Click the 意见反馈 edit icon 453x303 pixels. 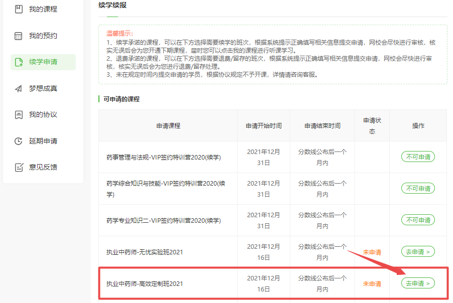[x=19, y=168]
